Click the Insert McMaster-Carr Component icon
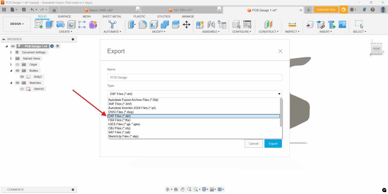The image size is (388, 194). 332,25
